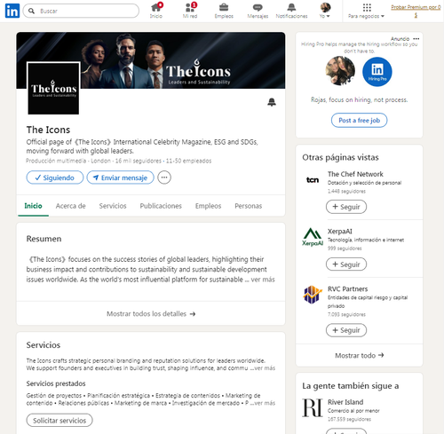Open the Mensajes chat icon
The height and width of the screenshot is (434, 444).
(x=258, y=11)
